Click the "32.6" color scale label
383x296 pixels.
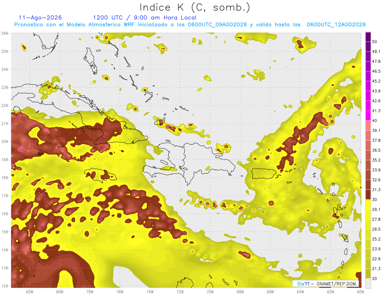[376, 180]
